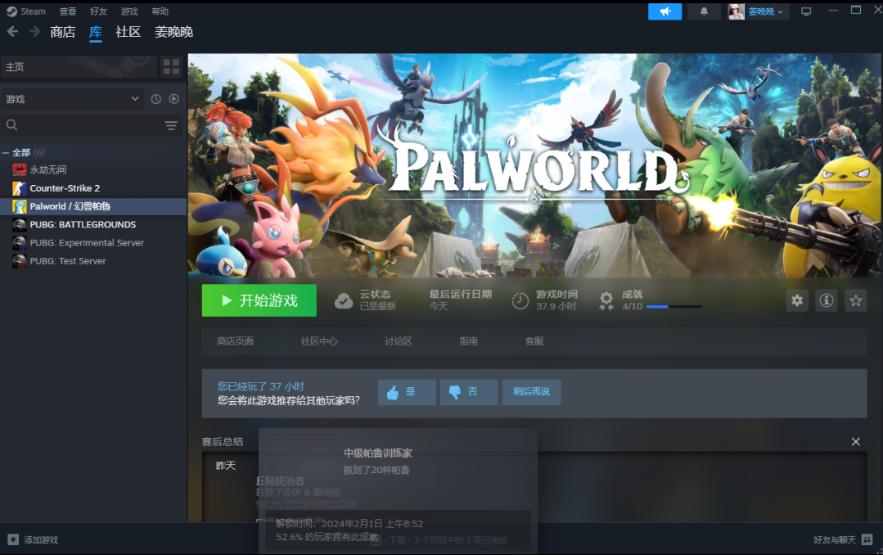
Task: Select Counter-Strike 2 in the library list
Action: coord(65,188)
